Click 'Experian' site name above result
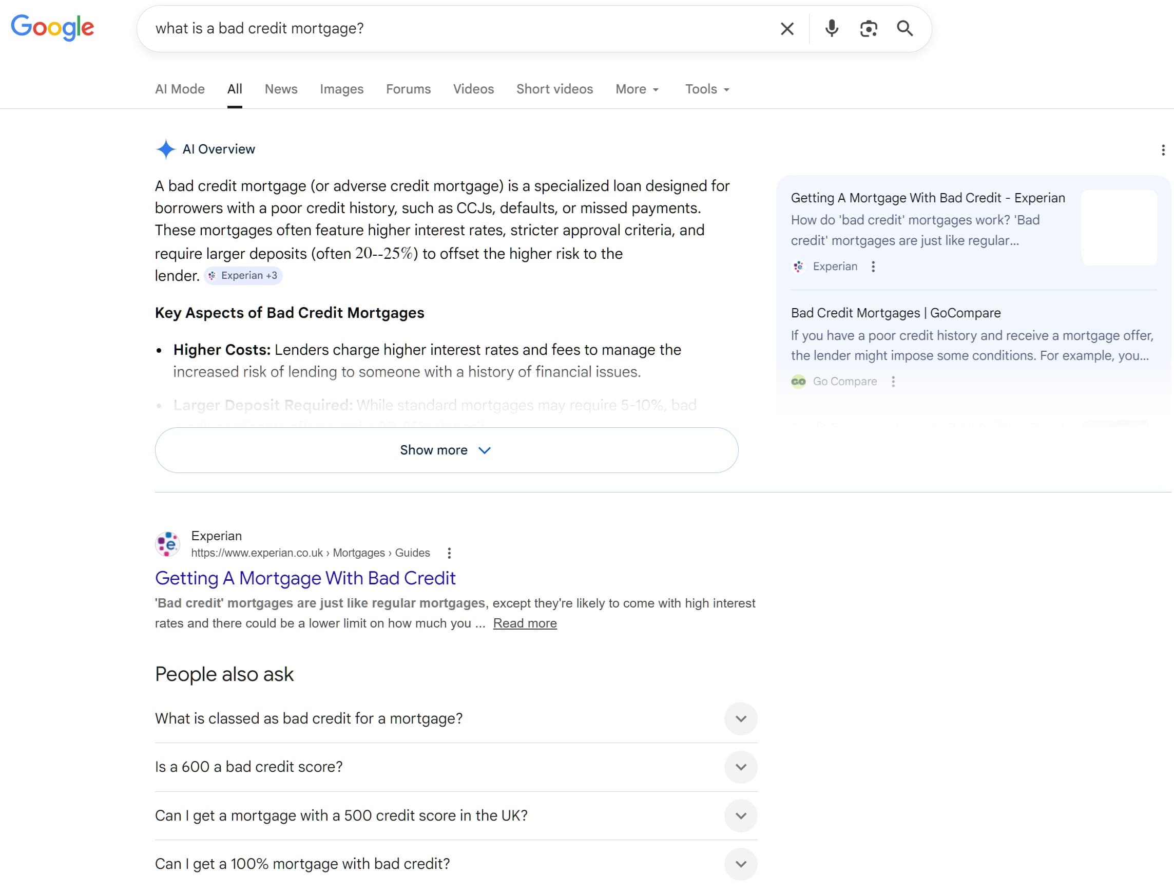The height and width of the screenshot is (892, 1174). coord(217,536)
